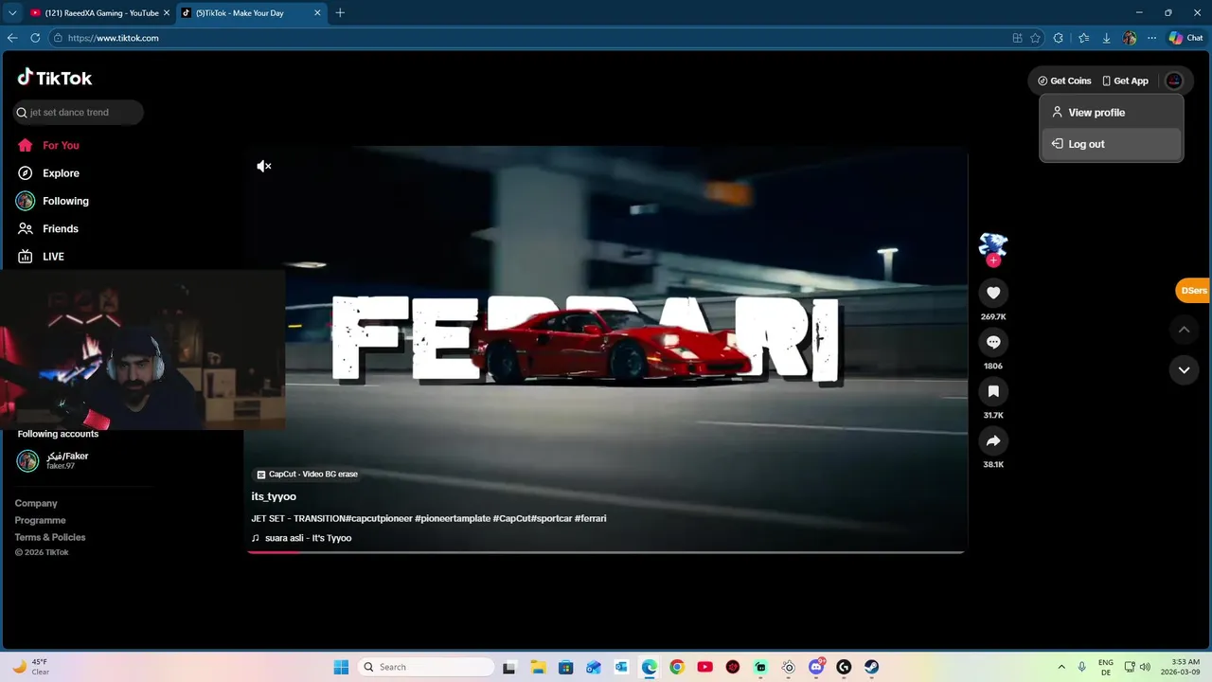Open File Explorer from taskbar
Image resolution: width=1212 pixels, height=682 pixels.
tap(538, 667)
